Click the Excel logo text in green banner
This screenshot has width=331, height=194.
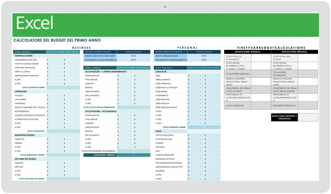tap(35, 23)
